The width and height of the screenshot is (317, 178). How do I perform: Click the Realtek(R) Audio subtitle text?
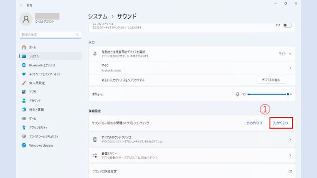[x=111, y=71]
